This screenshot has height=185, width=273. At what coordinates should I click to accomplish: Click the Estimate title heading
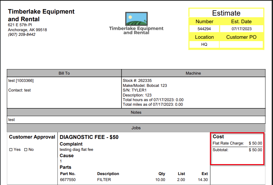(x=226, y=13)
